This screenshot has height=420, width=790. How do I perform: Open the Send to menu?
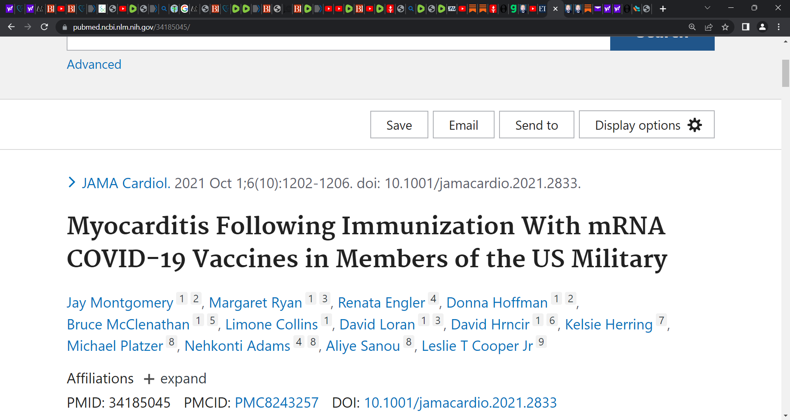537,125
